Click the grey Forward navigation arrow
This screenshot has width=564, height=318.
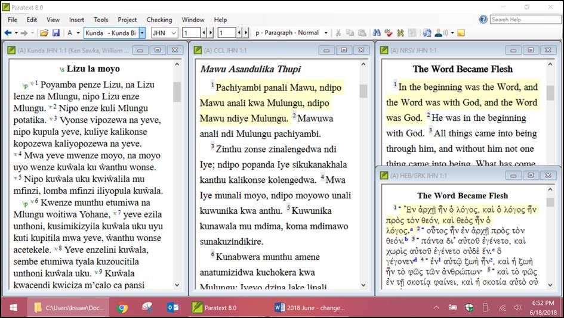point(24,33)
